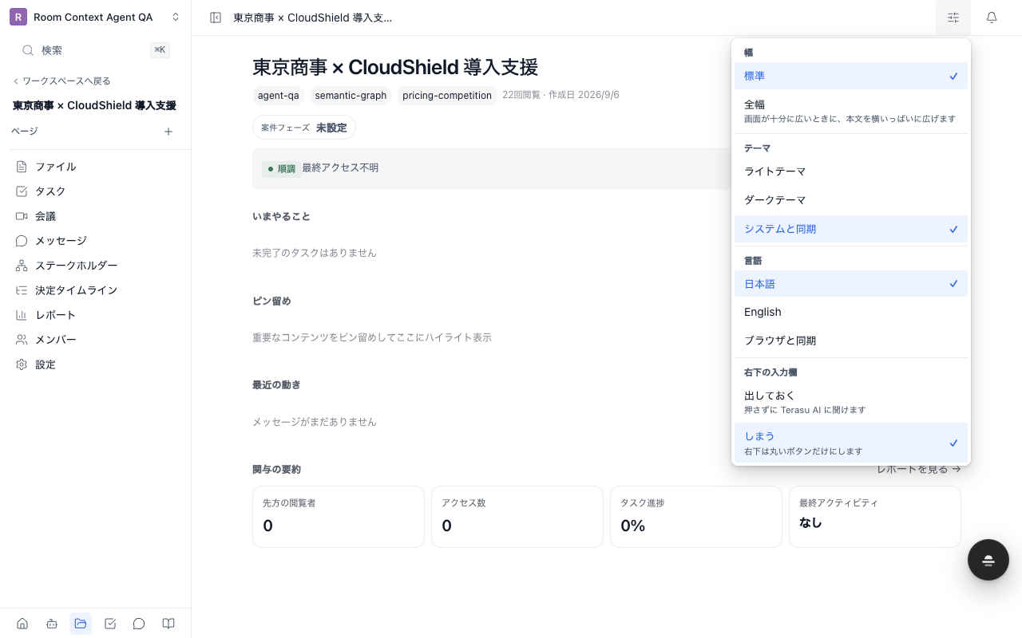The height and width of the screenshot is (638, 1022).
Task: Open the bot icon in bottom bar
Action: click(52, 624)
